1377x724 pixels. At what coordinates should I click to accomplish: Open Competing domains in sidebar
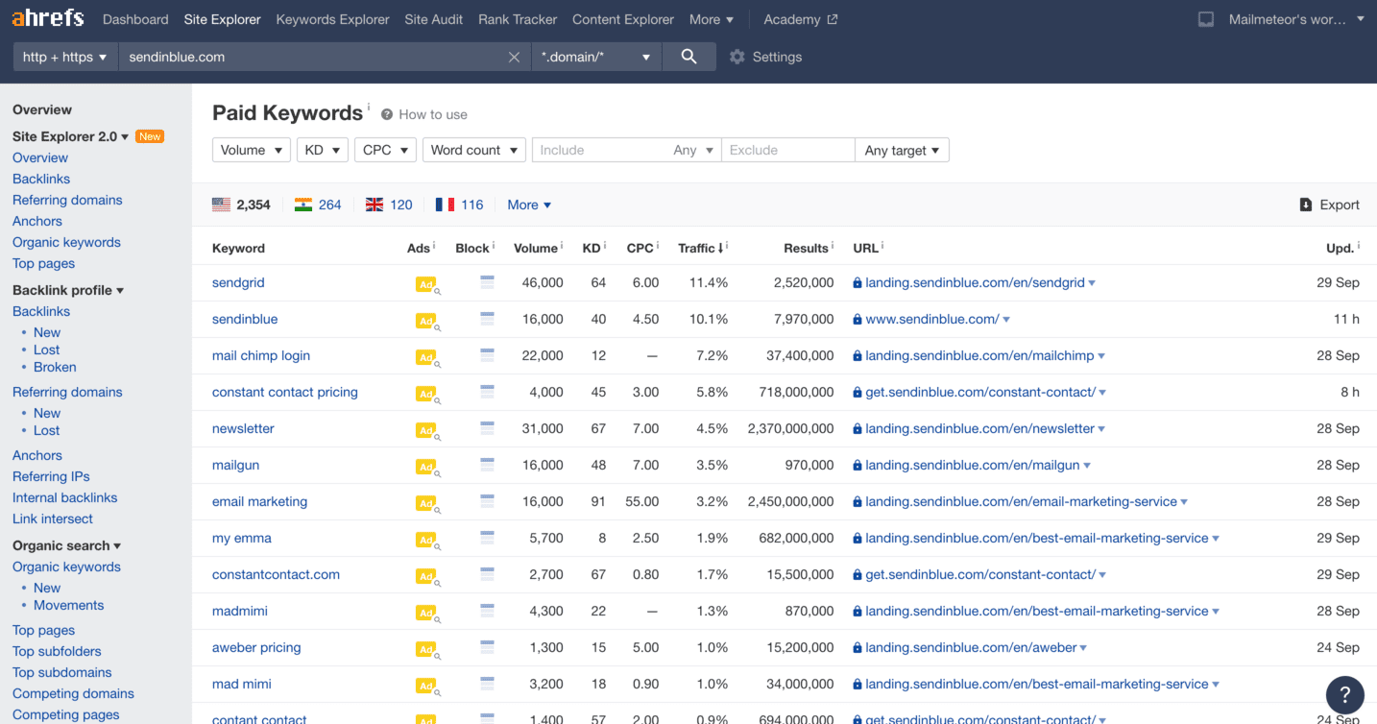73,693
